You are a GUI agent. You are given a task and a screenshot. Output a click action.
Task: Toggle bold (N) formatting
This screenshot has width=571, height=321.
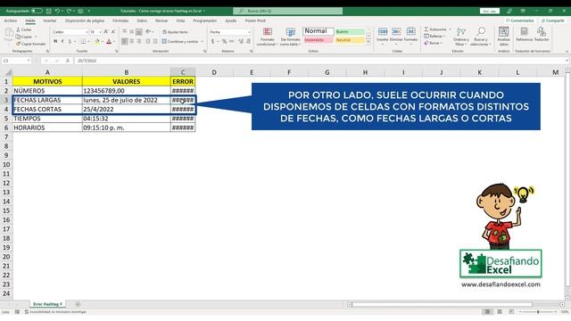tap(55, 42)
